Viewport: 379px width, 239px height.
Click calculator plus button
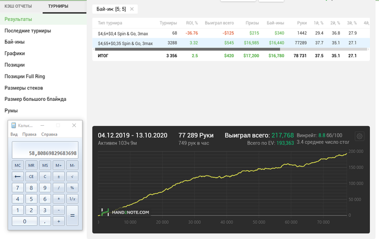pos(58,221)
